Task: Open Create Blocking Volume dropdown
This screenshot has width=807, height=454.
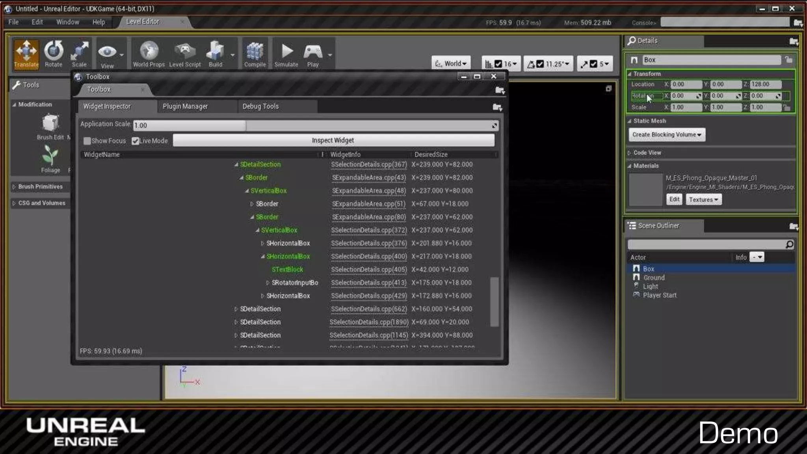Action: pyautogui.click(x=667, y=134)
